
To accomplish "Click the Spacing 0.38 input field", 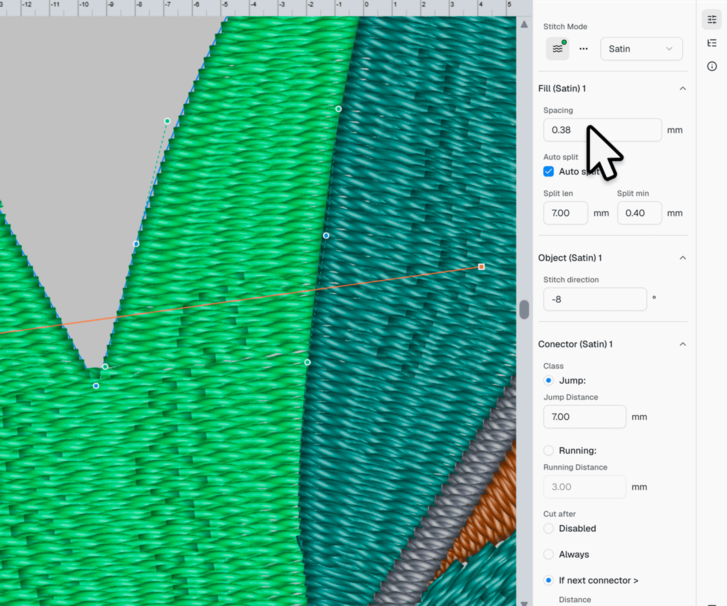I will coord(602,130).
